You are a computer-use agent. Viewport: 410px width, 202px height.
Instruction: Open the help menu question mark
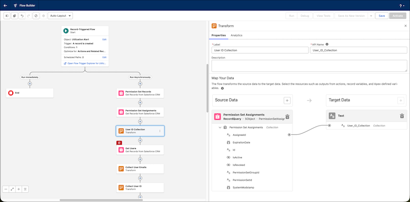[402, 6]
